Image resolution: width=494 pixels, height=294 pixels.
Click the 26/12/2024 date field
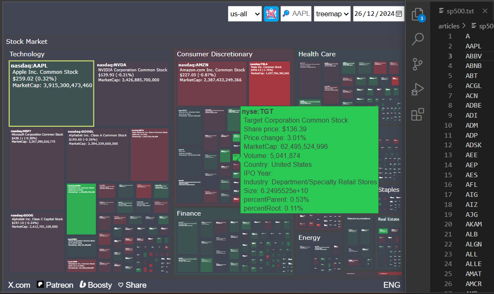coord(379,14)
